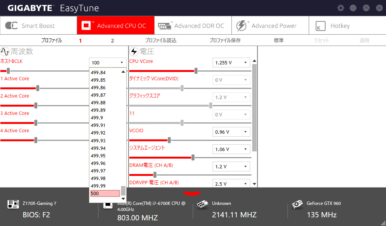Click the CPU VCore slider handle

(x=196, y=71)
